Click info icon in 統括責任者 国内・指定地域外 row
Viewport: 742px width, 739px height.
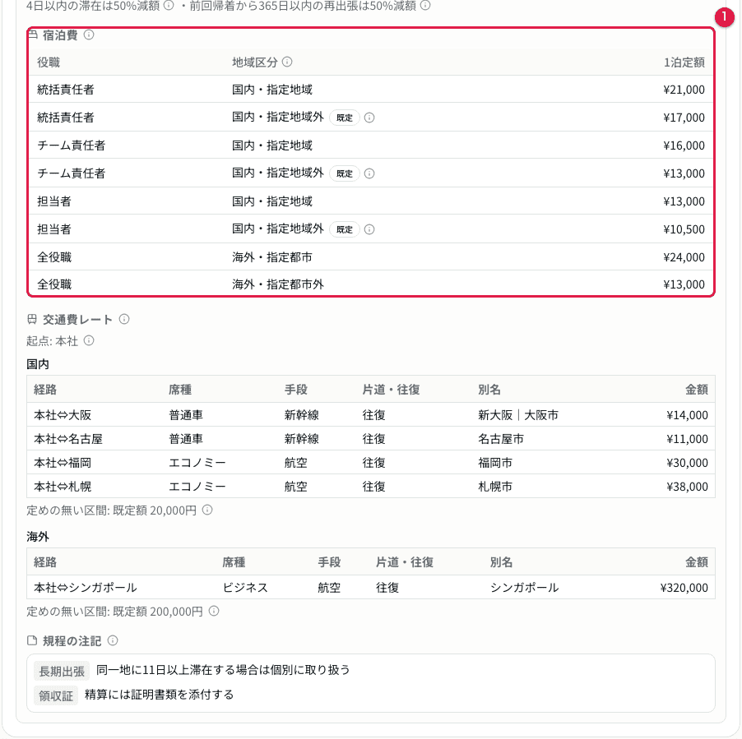pos(369,118)
